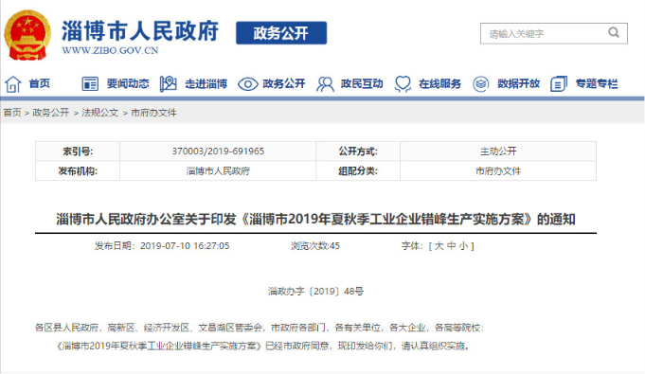Click index number 370003/2019-691965

tap(218, 151)
